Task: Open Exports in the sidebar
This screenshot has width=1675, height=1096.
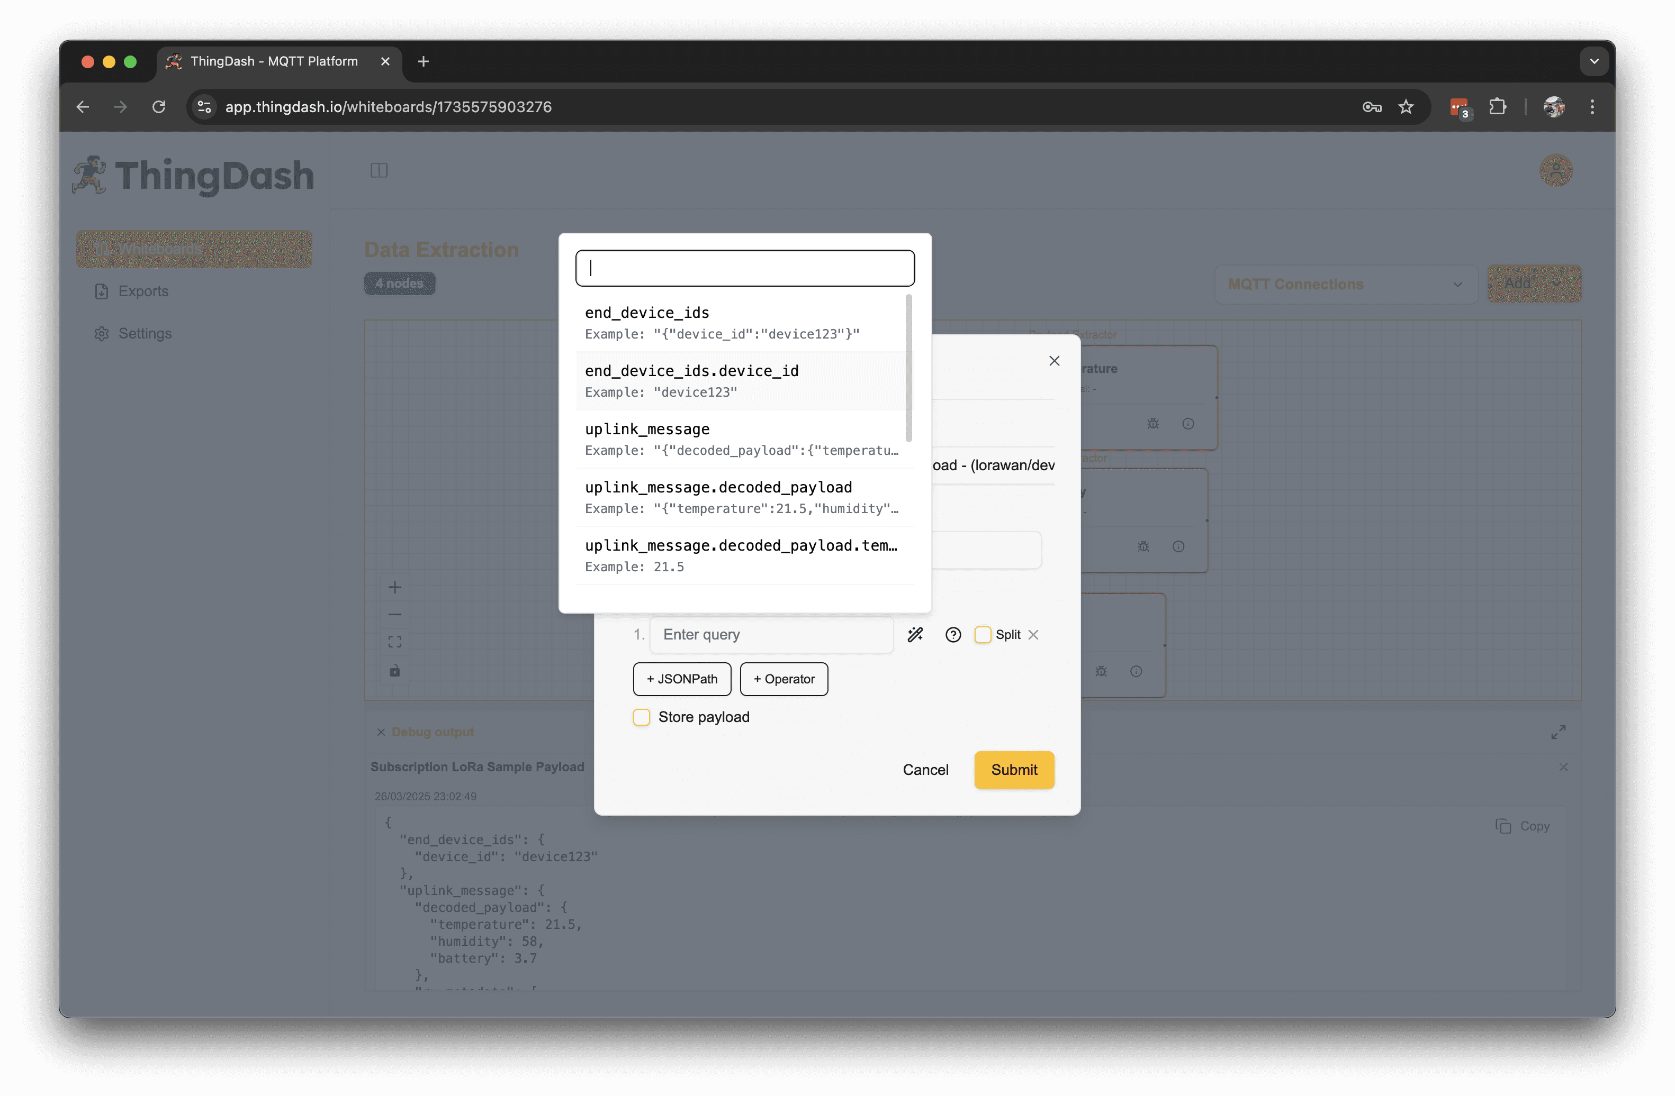Action: click(x=194, y=291)
